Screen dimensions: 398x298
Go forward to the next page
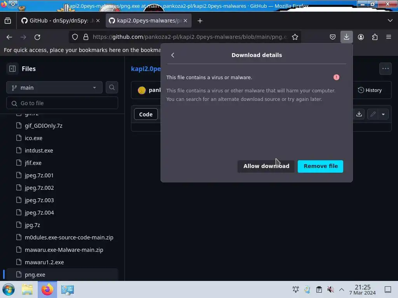tap(23, 37)
